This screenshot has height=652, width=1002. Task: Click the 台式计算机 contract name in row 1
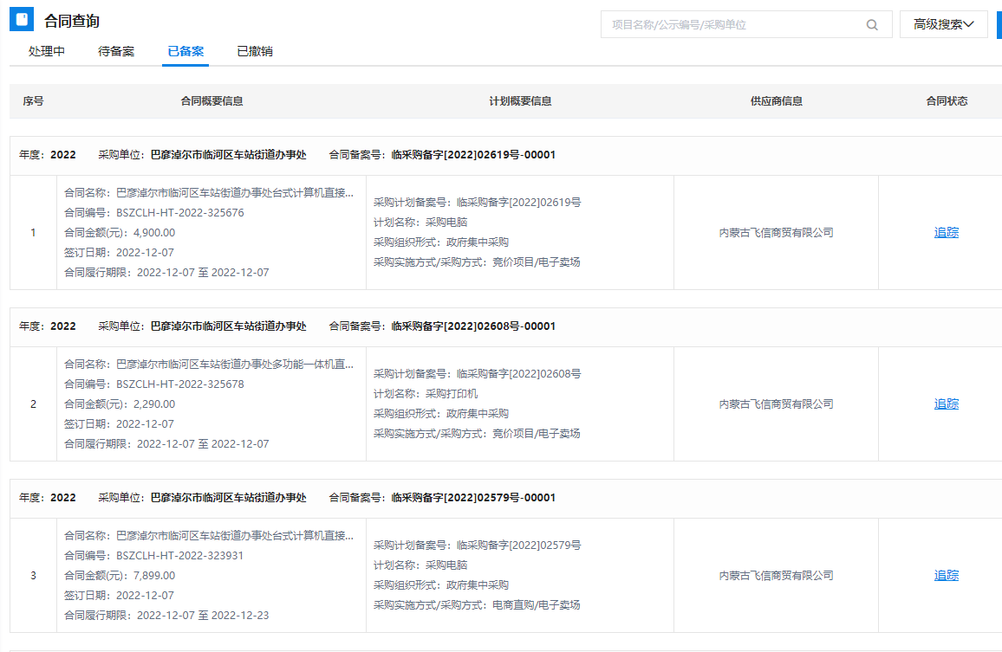pyautogui.click(x=235, y=193)
